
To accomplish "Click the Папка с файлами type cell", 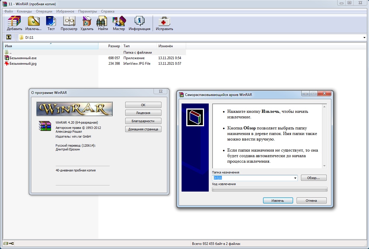I will point(138,52).
